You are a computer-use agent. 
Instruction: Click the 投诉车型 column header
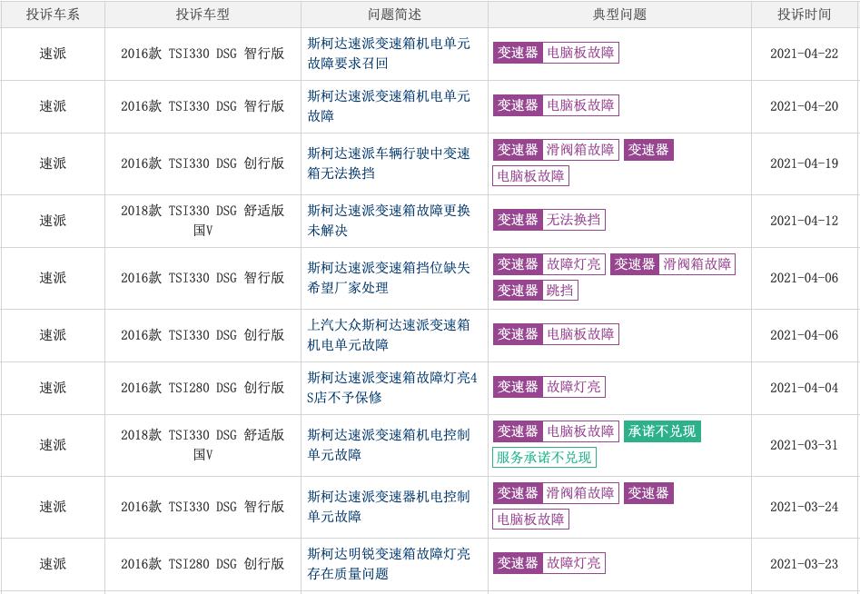(203, 15)
